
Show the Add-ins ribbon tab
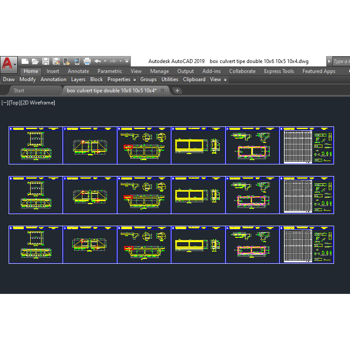[211, 71]
